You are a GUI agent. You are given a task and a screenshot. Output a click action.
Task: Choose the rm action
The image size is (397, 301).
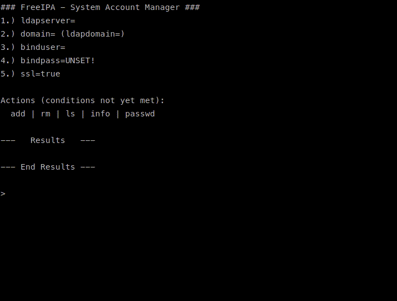tap(45, 114)
